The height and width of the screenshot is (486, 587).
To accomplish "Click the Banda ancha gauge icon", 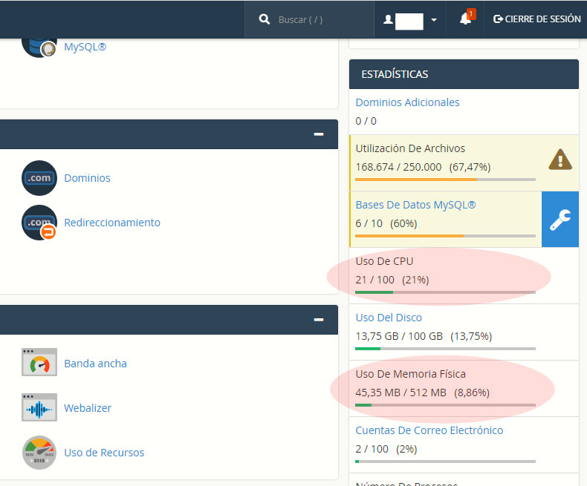I will 39,364.
